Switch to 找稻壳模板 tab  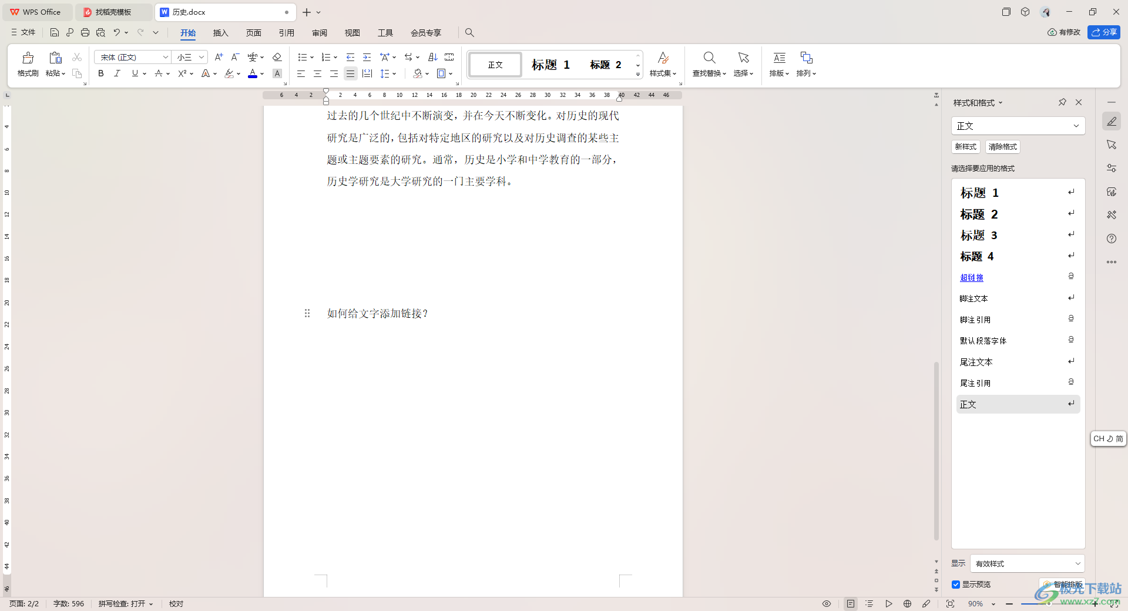[x=113, y=12]
